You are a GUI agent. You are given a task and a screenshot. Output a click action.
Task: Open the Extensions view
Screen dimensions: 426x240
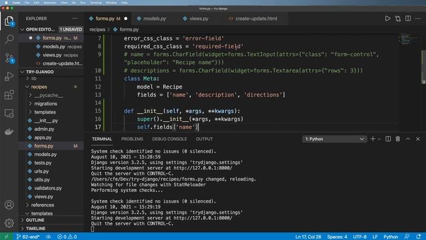9,95
